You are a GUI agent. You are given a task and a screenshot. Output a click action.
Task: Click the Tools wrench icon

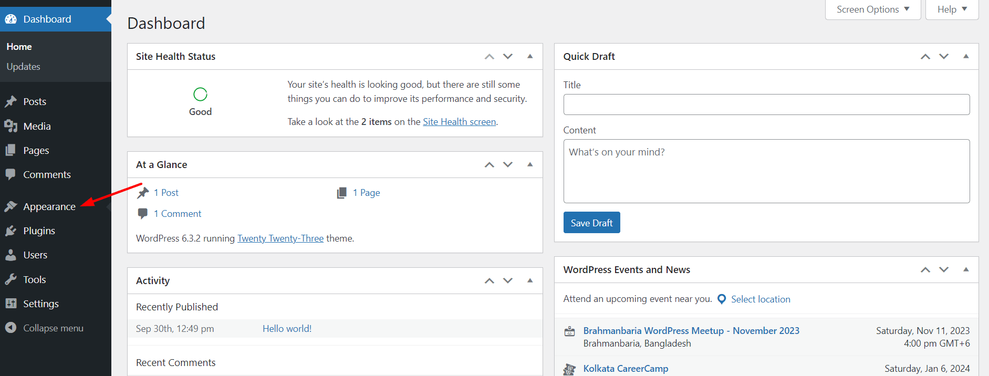[11, 279]
